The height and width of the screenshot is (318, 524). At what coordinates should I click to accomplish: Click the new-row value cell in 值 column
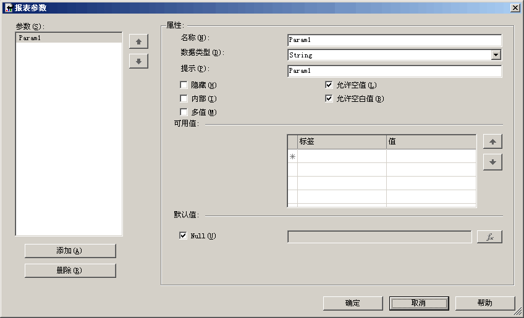(x=431, y=156)
